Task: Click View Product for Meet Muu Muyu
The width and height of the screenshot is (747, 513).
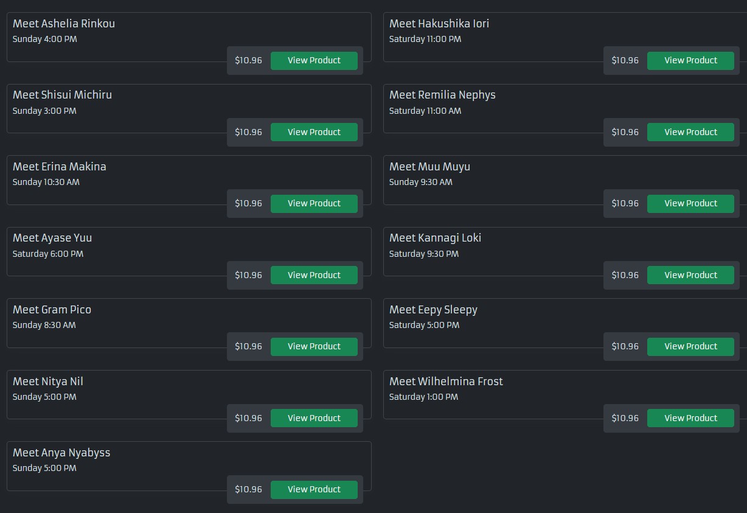Action: click(x=690, y=203)
